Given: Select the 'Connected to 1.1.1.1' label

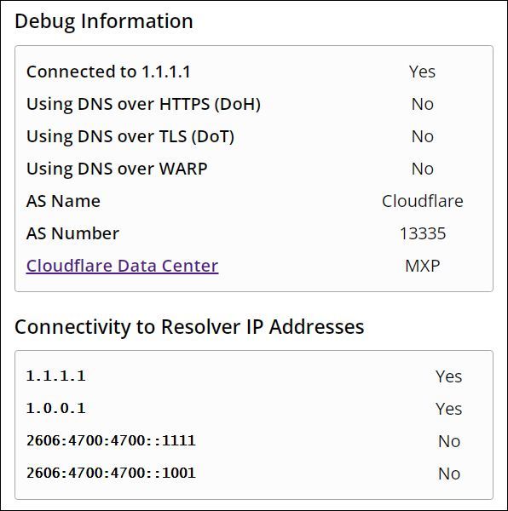Looking at the screenshot, I should point(108,72).
